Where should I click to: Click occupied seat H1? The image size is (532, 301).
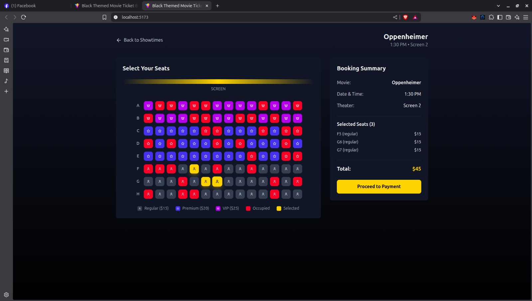coord(148,194)
